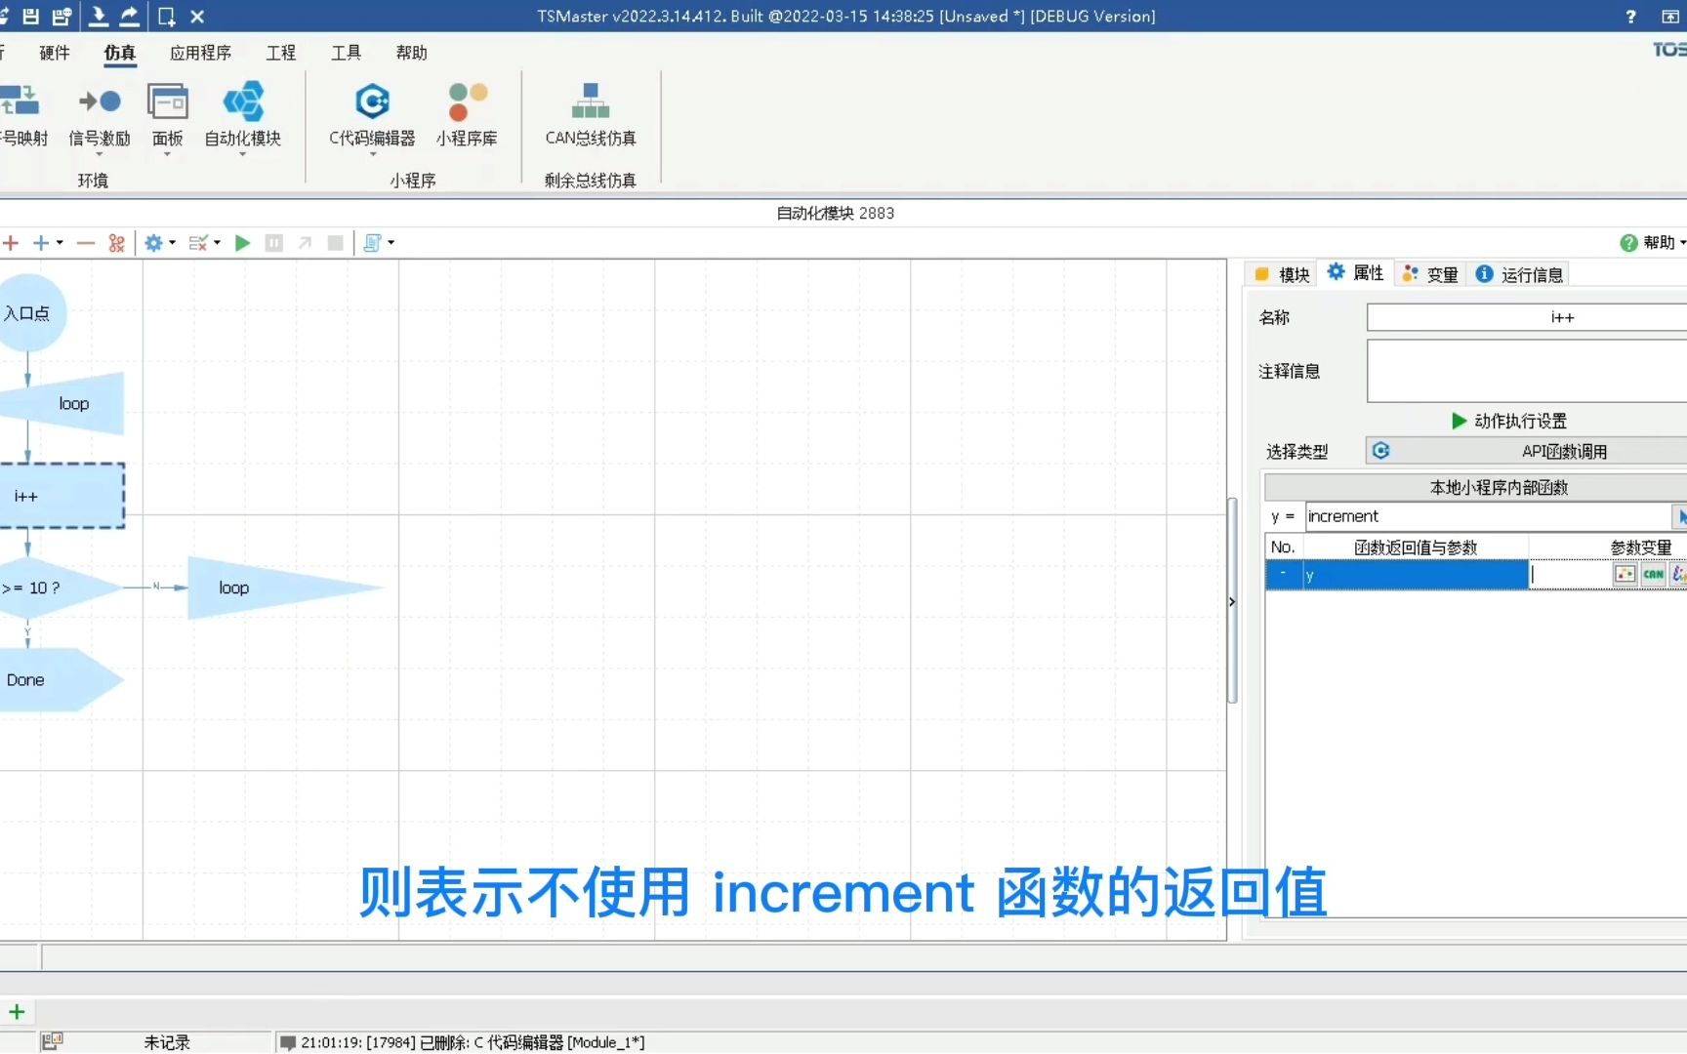This screenshot has height=1054, width=1687.
Task: Click the 本地小程序内部函数 header button
Action: pyautogui.click(x=1476, y=487)
